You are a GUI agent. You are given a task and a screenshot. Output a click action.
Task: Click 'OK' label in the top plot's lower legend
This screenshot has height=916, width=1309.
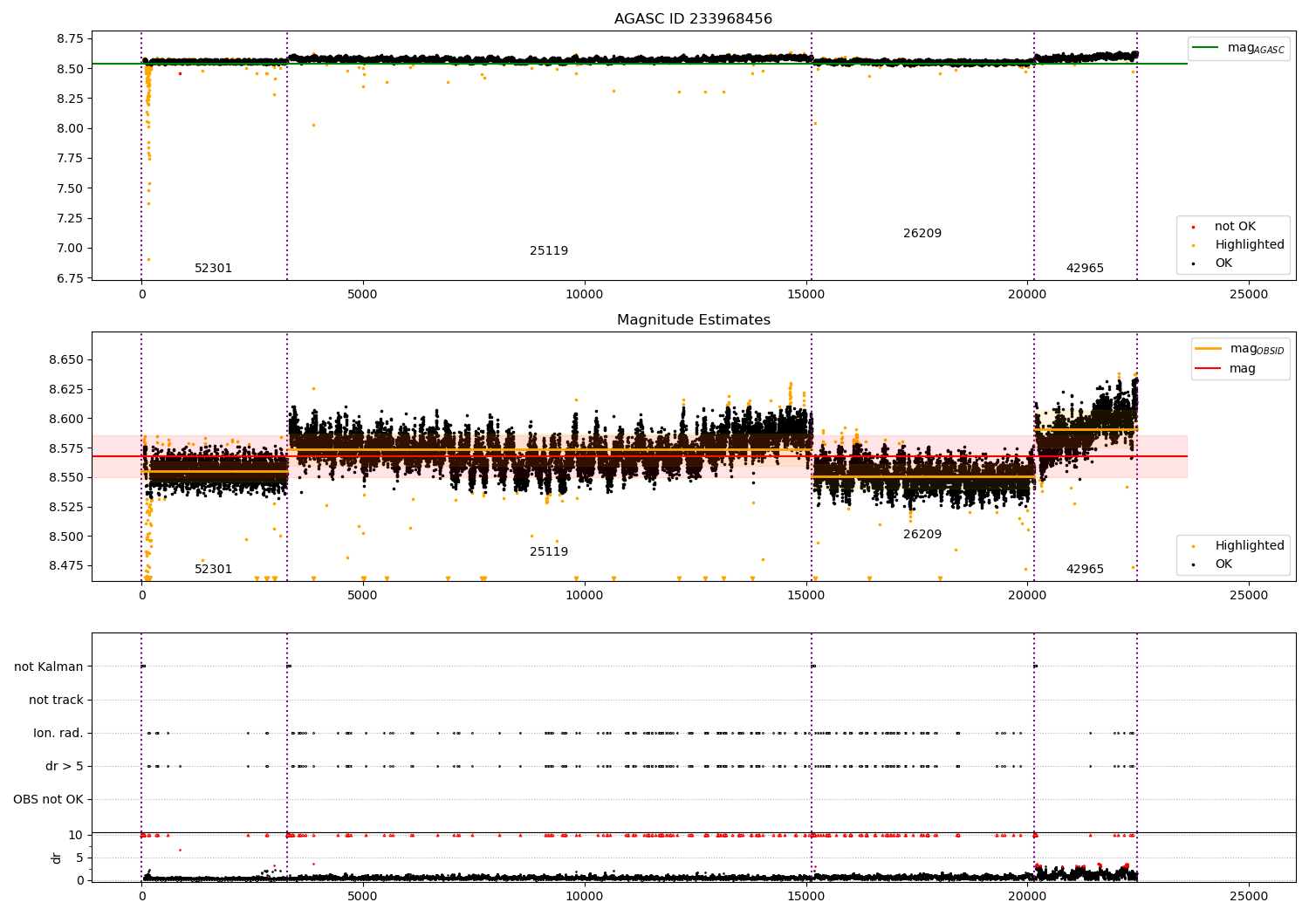click(x=1223, y=263)
